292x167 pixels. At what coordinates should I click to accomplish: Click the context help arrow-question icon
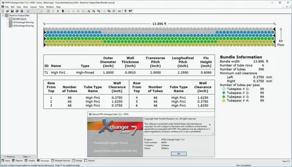pos(130,11)
